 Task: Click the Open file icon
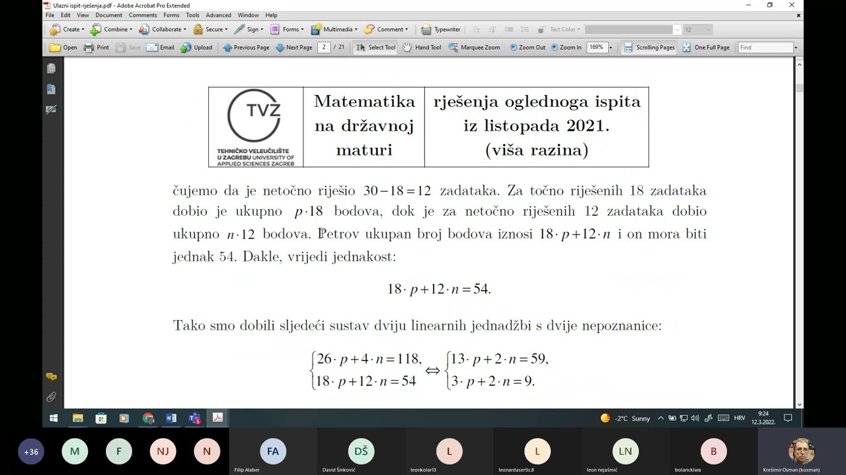point(63,47)
